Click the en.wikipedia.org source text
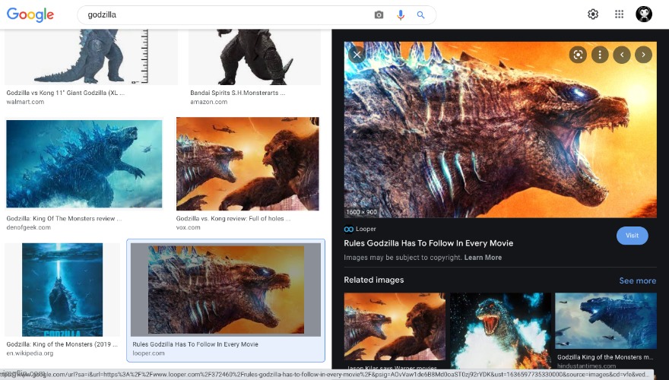Image resolution: width=669 pixels, height=380 pixels. pos(30,353)
